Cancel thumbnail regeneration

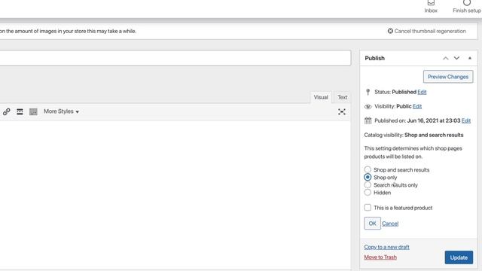(x=427, y=31)
